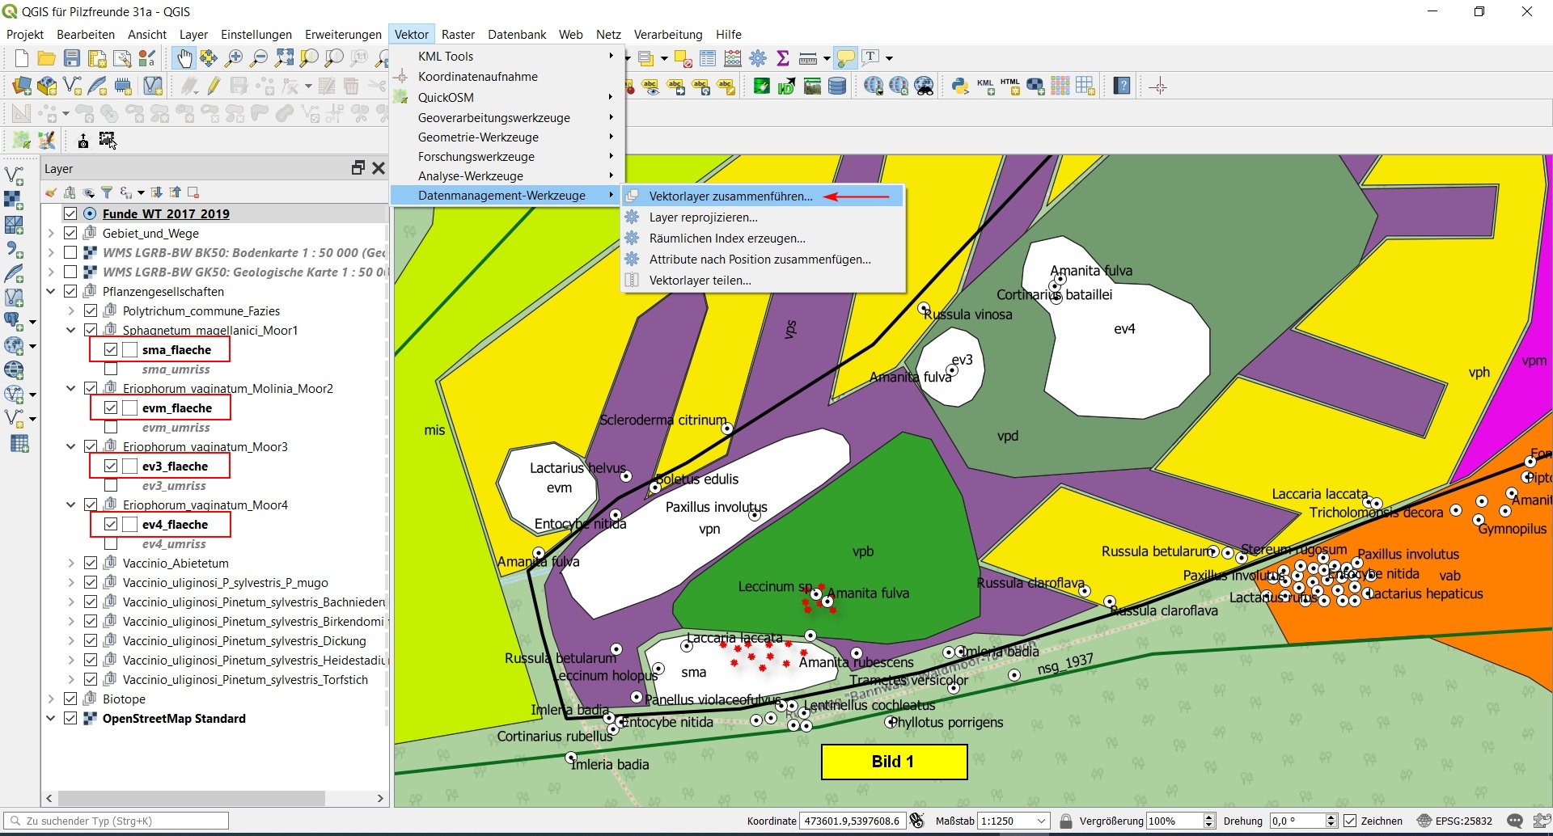Choose Vektorlayer zusammenführen menu entry

pos(730,196)
